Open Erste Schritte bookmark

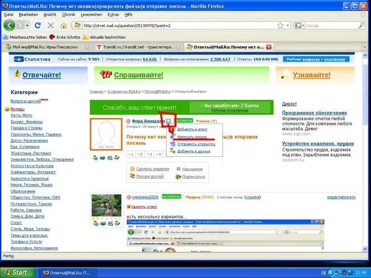(65, 37)
